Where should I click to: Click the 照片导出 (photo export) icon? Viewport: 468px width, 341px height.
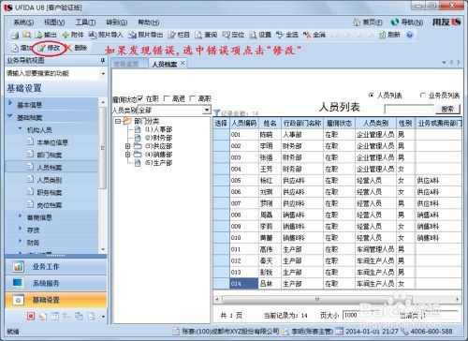[x=133, y=35]
